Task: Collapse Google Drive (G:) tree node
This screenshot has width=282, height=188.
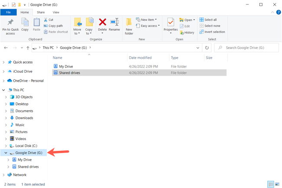Action: (6, 153)
